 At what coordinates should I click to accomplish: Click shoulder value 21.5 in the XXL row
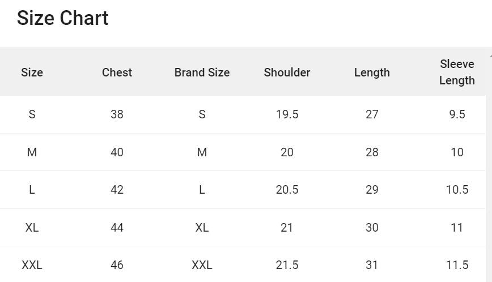pos(287,265)
